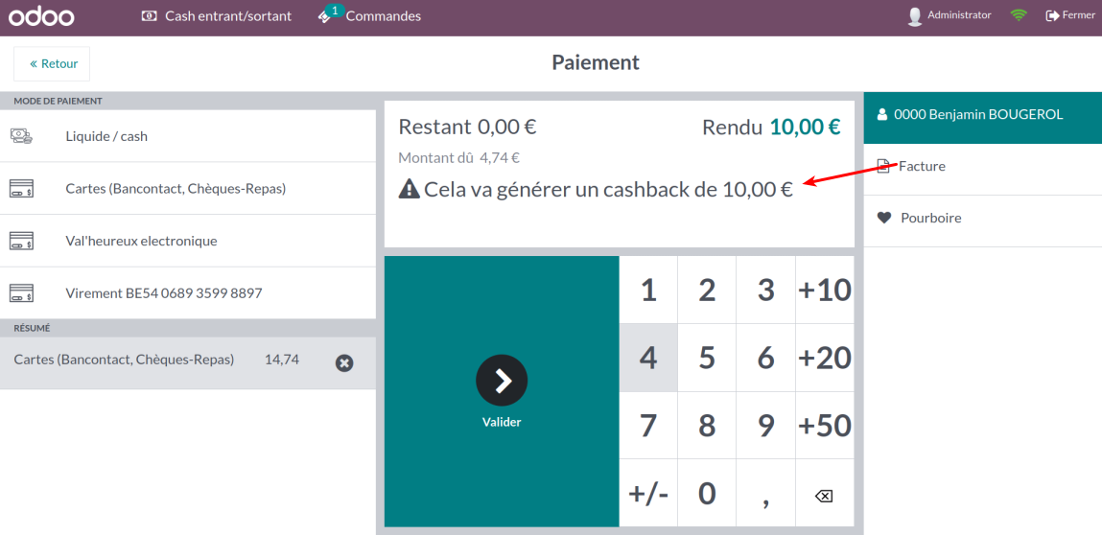The height and width of the screenshot is (535, 1102).
Task: Go back with the Retour button
Action: click(52, 64)
